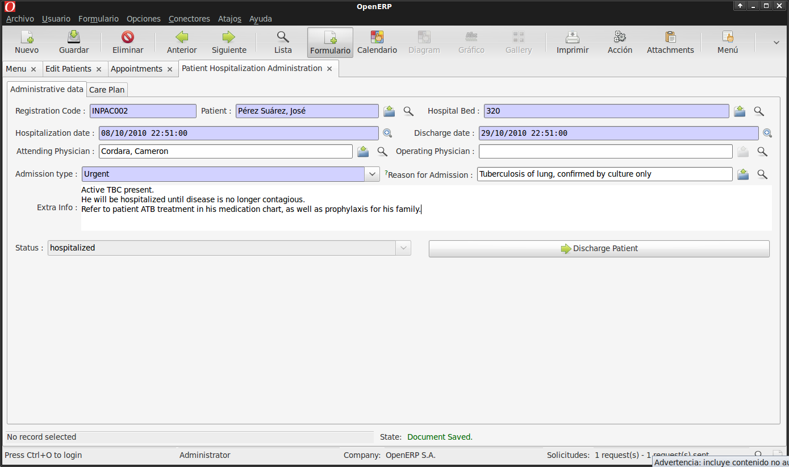This screenshot has width=789, height=467.
Task: Click into the Attending Physician field
Action: (226, 151)
